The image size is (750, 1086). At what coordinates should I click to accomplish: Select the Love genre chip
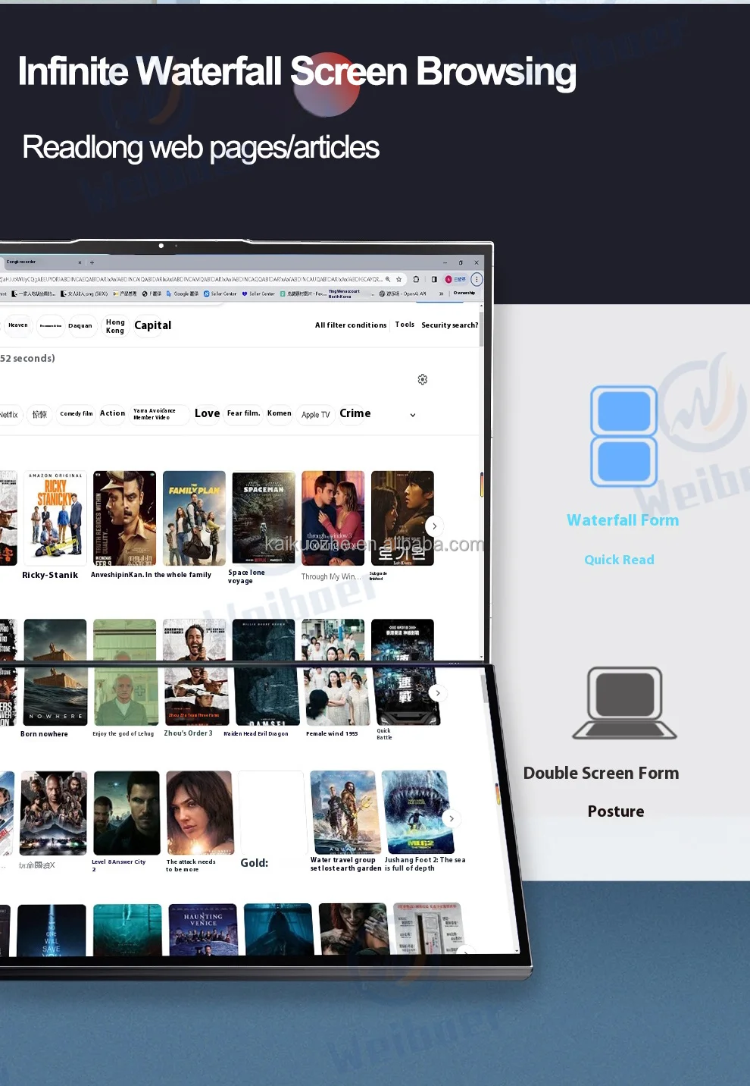[x=207, y=413]
